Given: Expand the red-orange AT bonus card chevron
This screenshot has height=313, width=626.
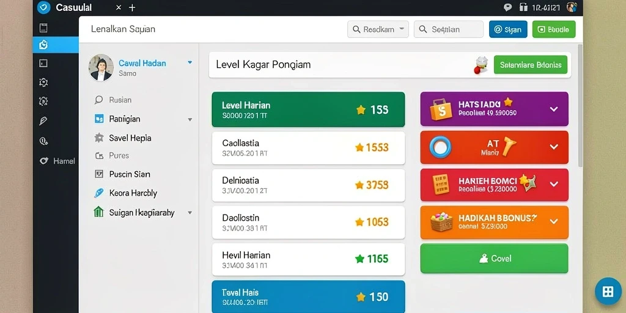Looking at the screenshot, I should [554, 147].
